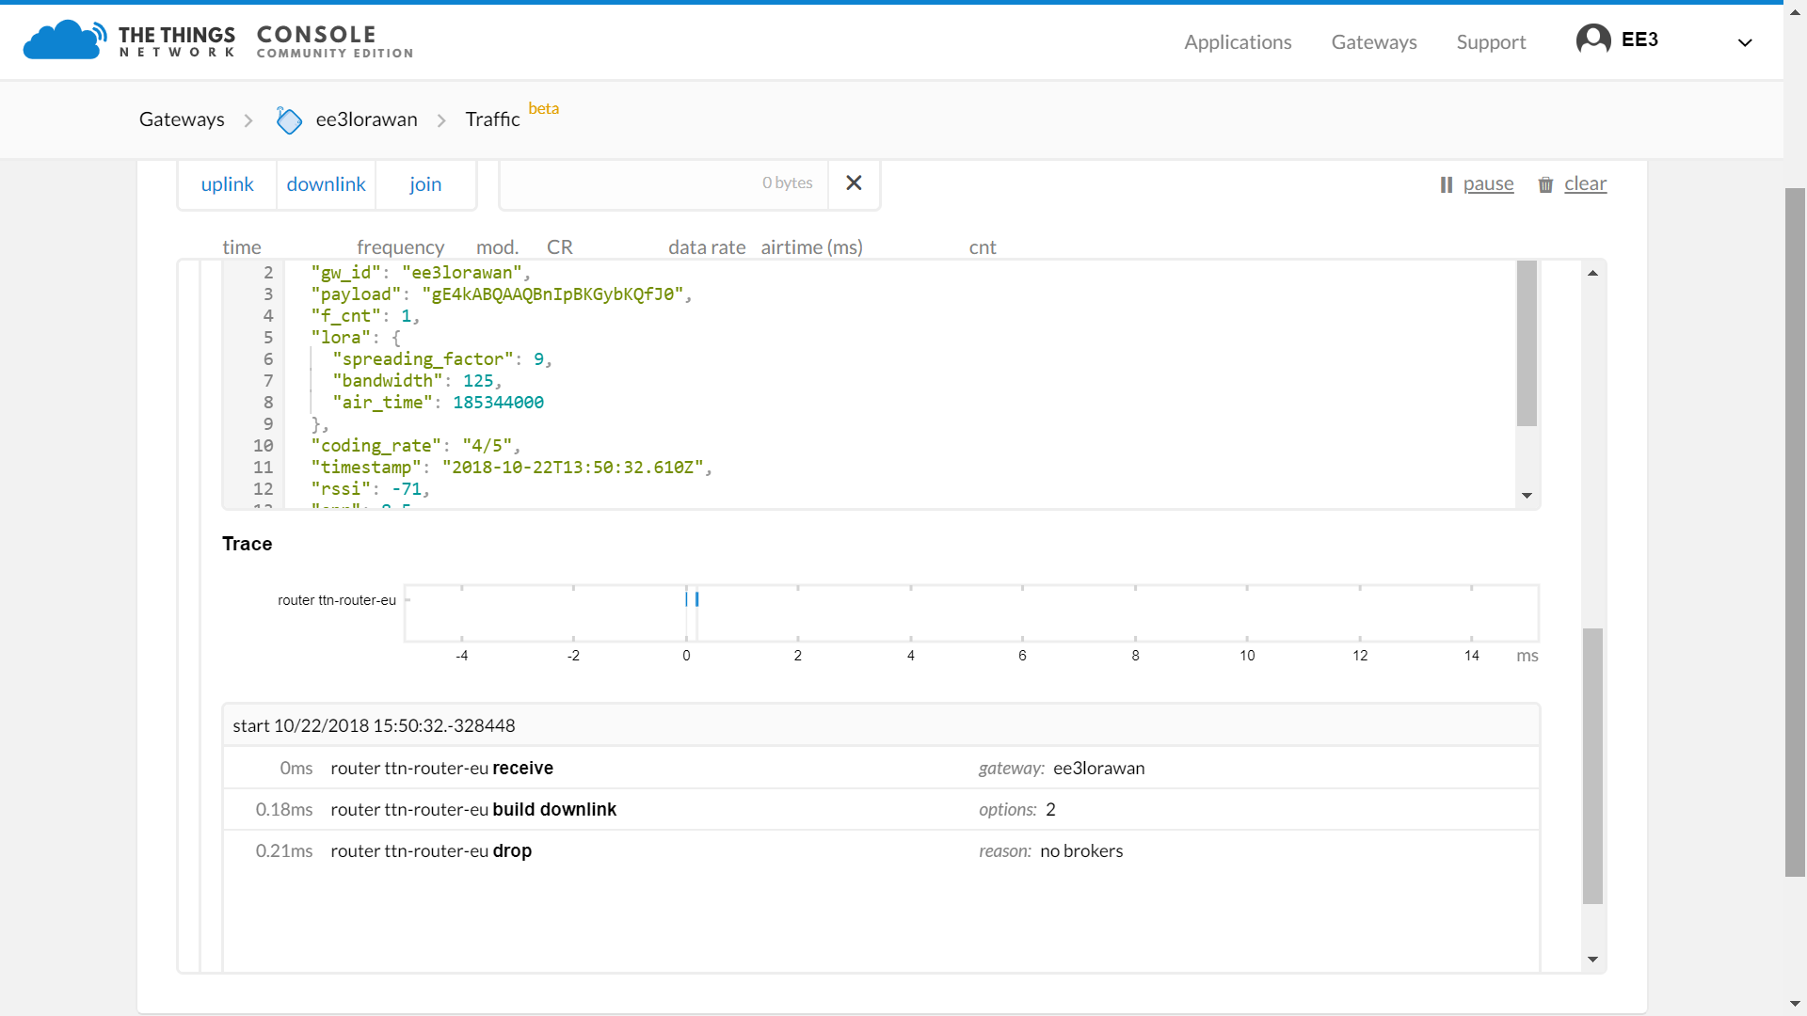Screen dimensions: 1807x1016
Task: Click the Gateways breadcrumb link
Action: pos(182,119)
